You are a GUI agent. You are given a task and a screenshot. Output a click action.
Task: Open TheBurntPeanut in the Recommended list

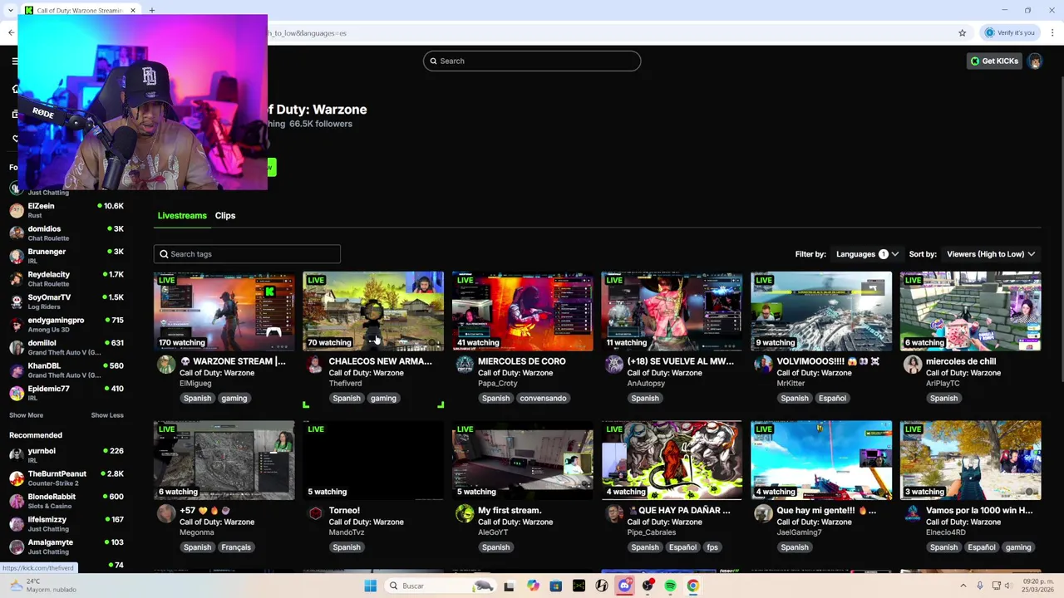click(x=66, y=478)
